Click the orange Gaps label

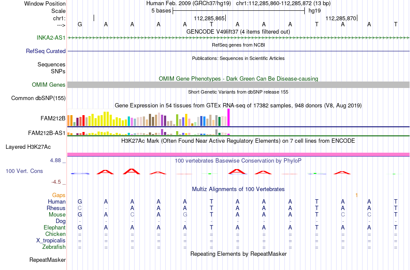(59, 195)
